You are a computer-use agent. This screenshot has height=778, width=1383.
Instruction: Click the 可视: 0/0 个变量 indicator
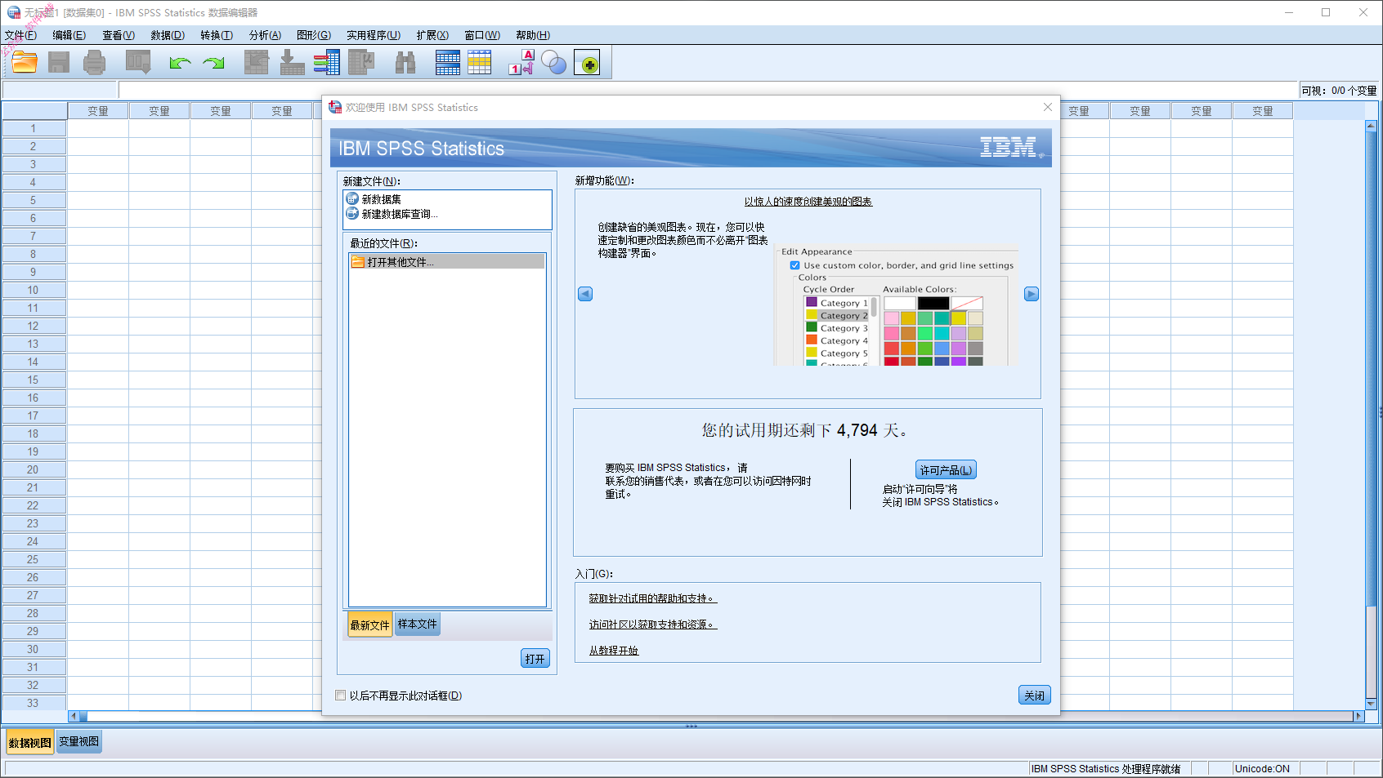(1339, 91)
